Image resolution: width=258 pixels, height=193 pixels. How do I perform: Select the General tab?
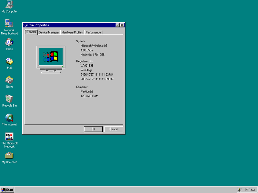coord(31,32)
